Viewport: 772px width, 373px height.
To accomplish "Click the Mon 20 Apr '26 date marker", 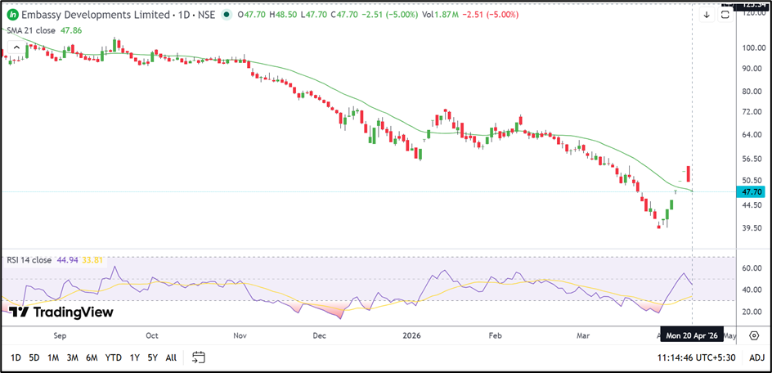I will (x=692, y=335).
